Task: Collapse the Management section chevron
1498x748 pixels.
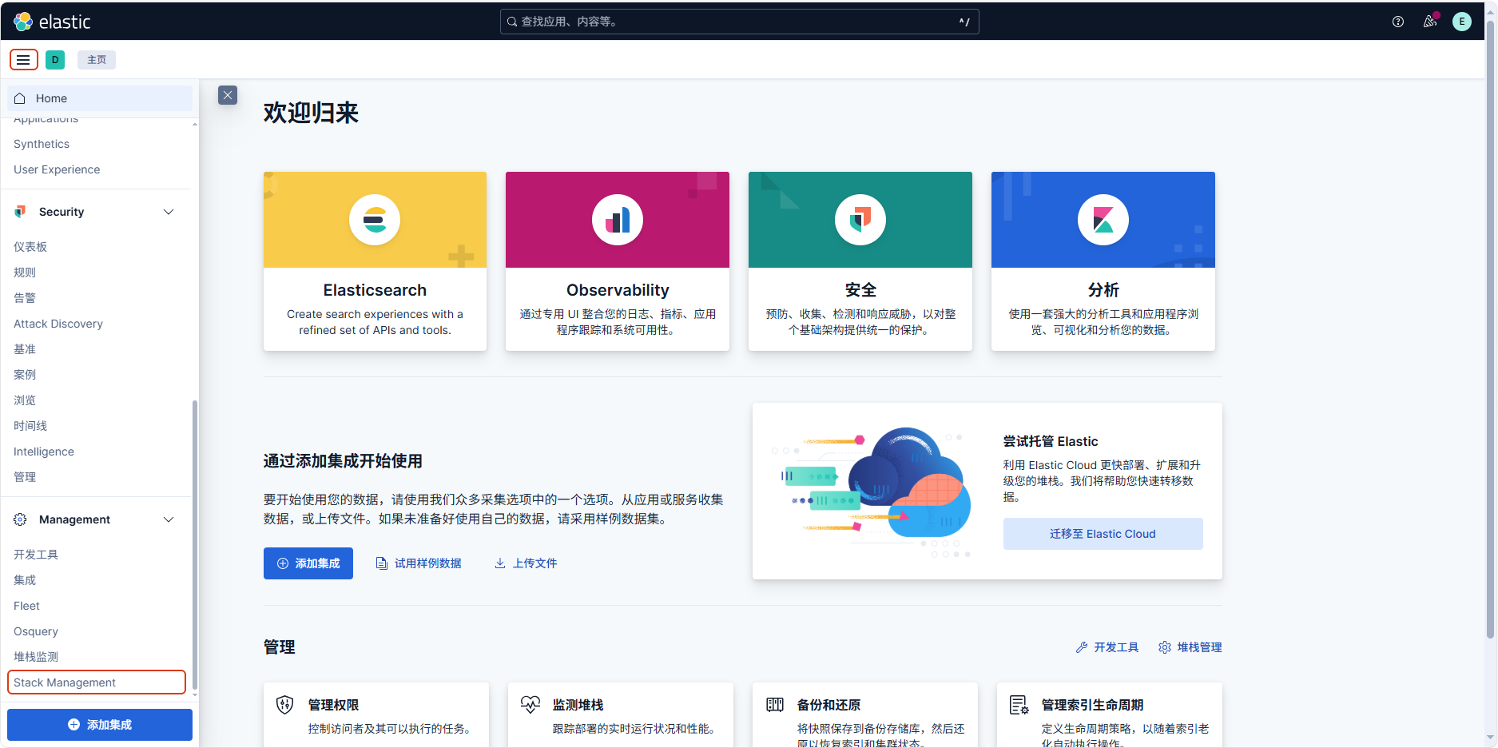Action: tap(169, 519)
